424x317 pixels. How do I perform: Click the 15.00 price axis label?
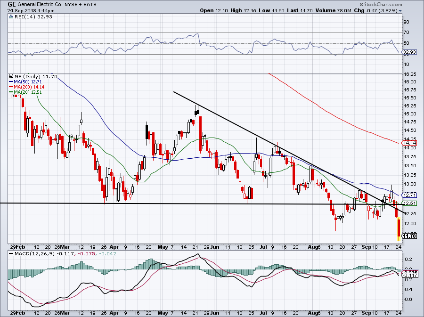pos(410,114)
